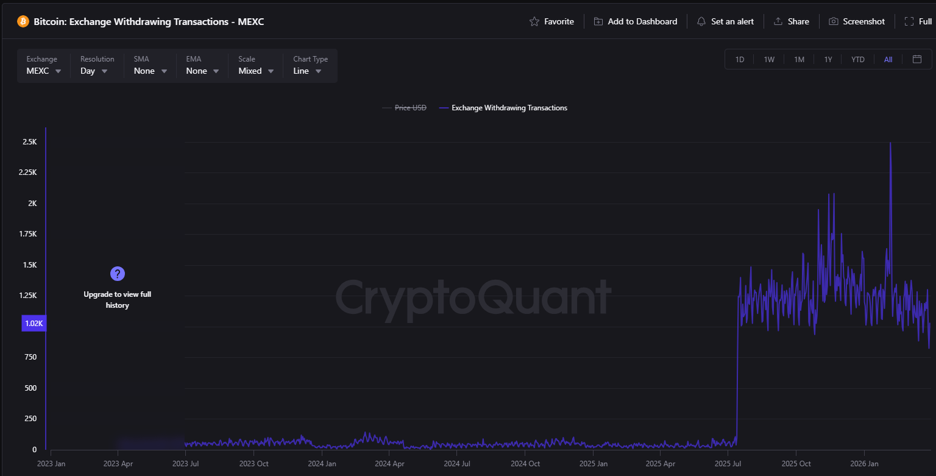This screenshot has height=476, width=936.
Task: Click the Share button label
Action: pyautogui.click(x=798, y=21)
